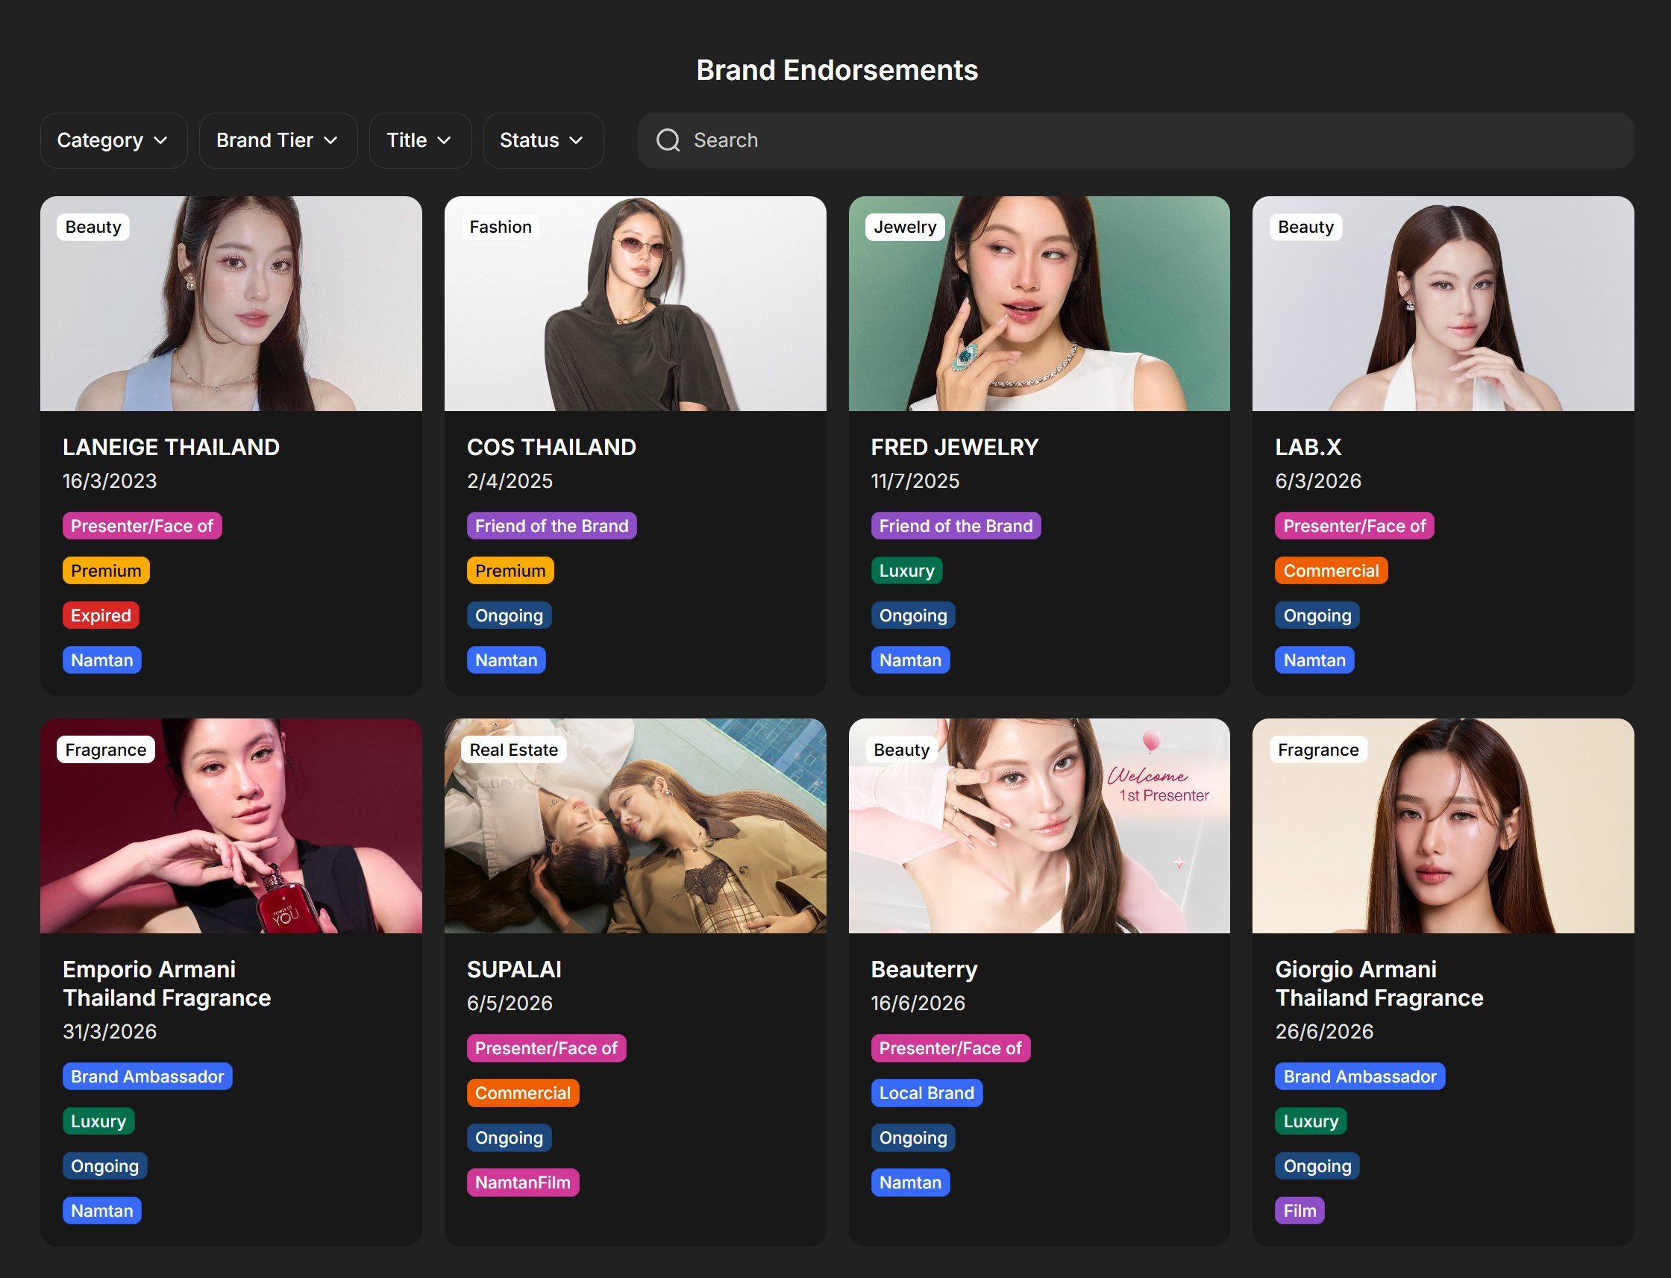View the FRED JEWELRY card image
The width and height of the screenshot is (1671, 1278).
tap(1039, 304)
